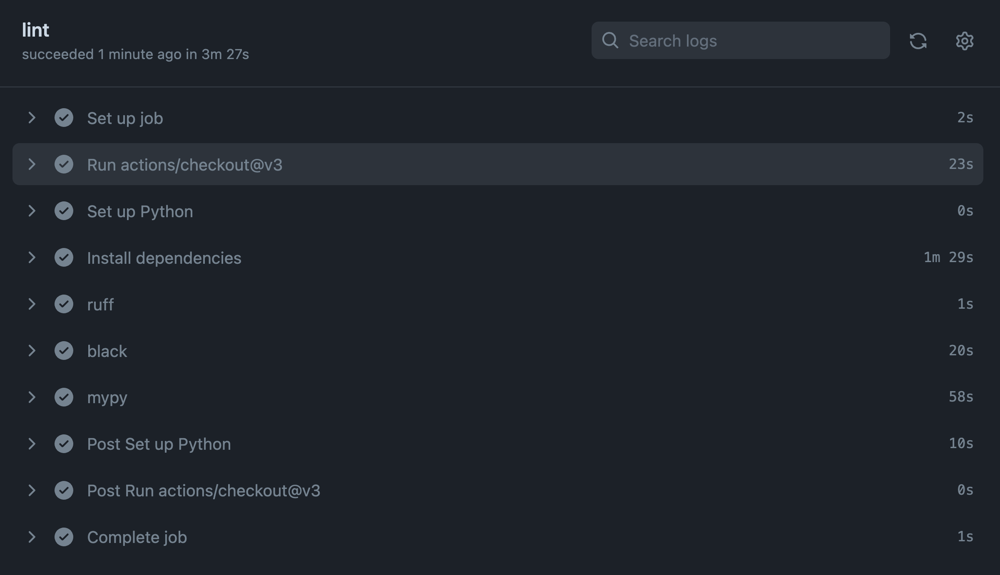Click the search magnifier icon in the search bar
Image resolution: width=1000 pixels, height=575 pixels.
(610, 40)
